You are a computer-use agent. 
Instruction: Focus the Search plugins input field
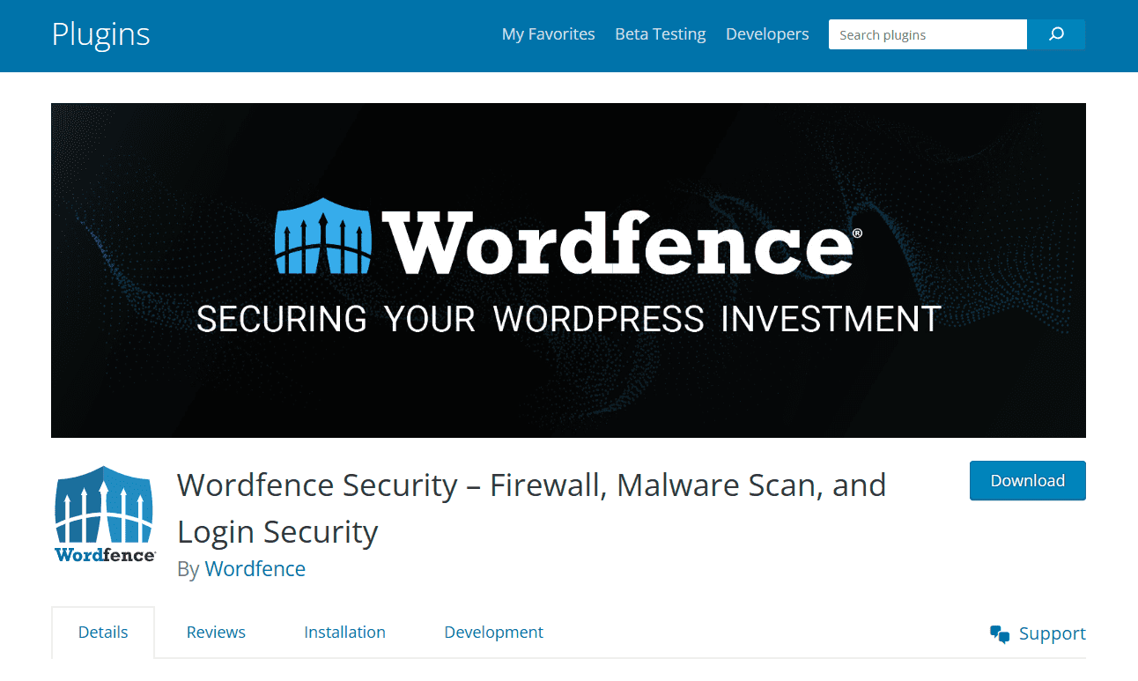coord(927,34)
